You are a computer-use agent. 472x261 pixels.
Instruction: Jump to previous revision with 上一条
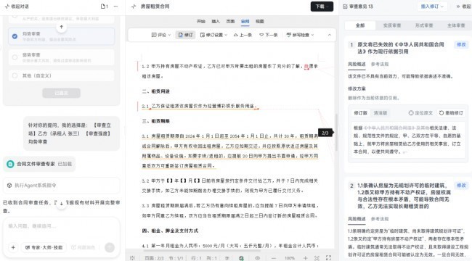point(243,35)
